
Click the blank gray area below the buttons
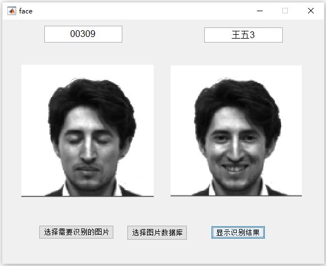(163, 252)
